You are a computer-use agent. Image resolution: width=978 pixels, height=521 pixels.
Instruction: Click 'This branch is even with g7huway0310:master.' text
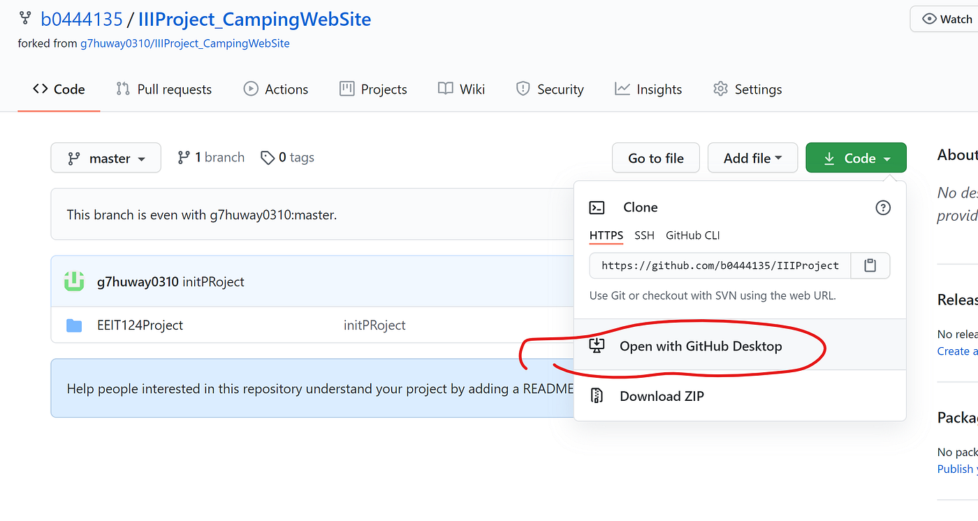click(x=202, y=214)
